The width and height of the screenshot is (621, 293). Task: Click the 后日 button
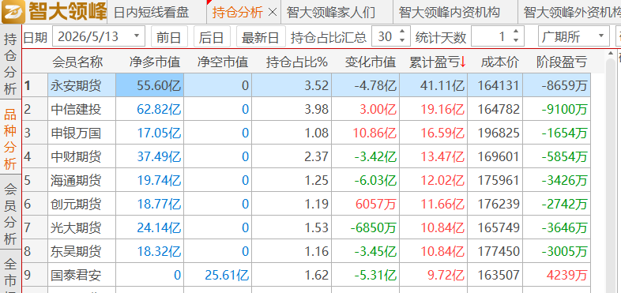(212, 37)
